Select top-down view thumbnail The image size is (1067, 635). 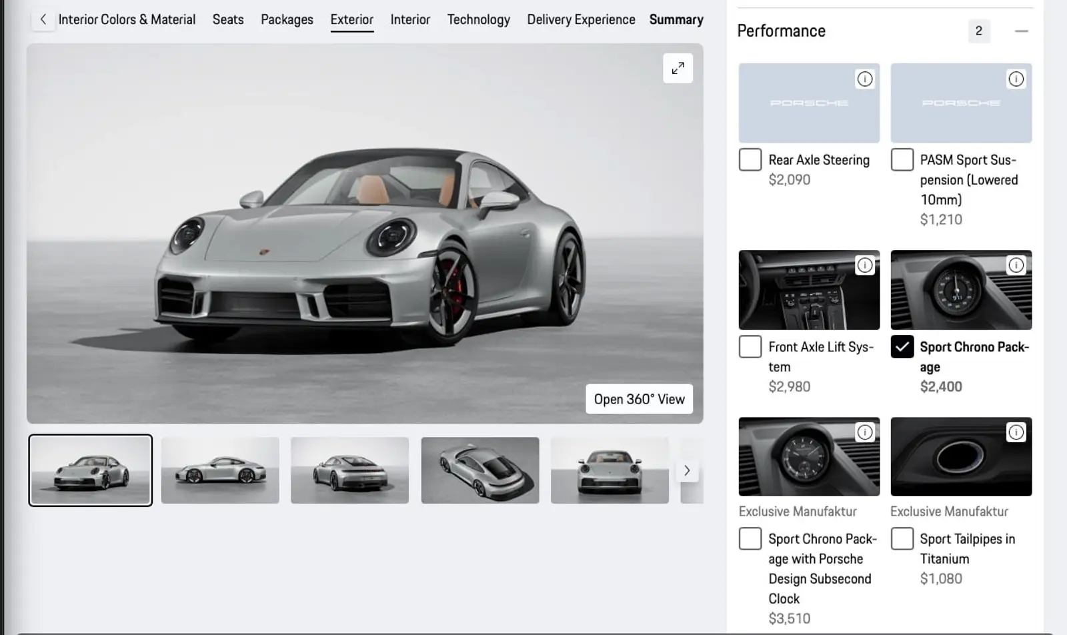(480, 470)
